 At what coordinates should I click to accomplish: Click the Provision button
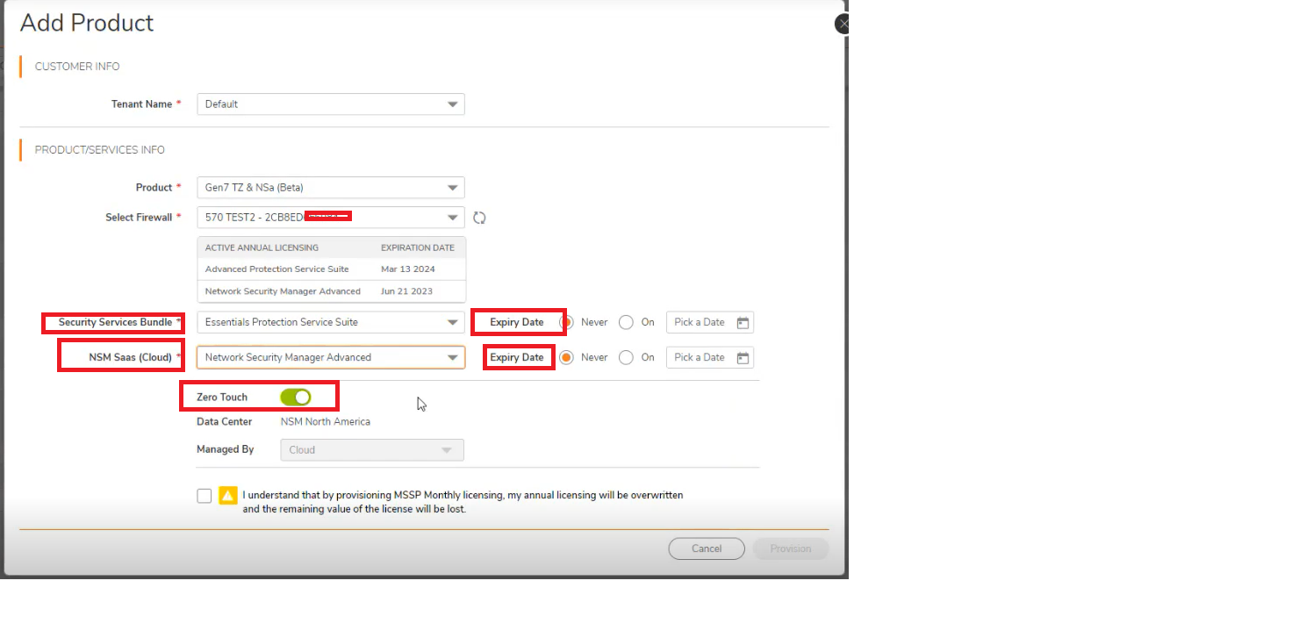(790, 548)
